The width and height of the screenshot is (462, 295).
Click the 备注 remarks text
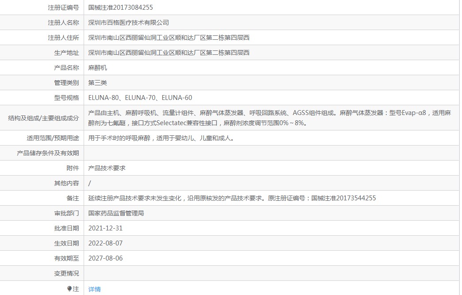click(232, 198)
